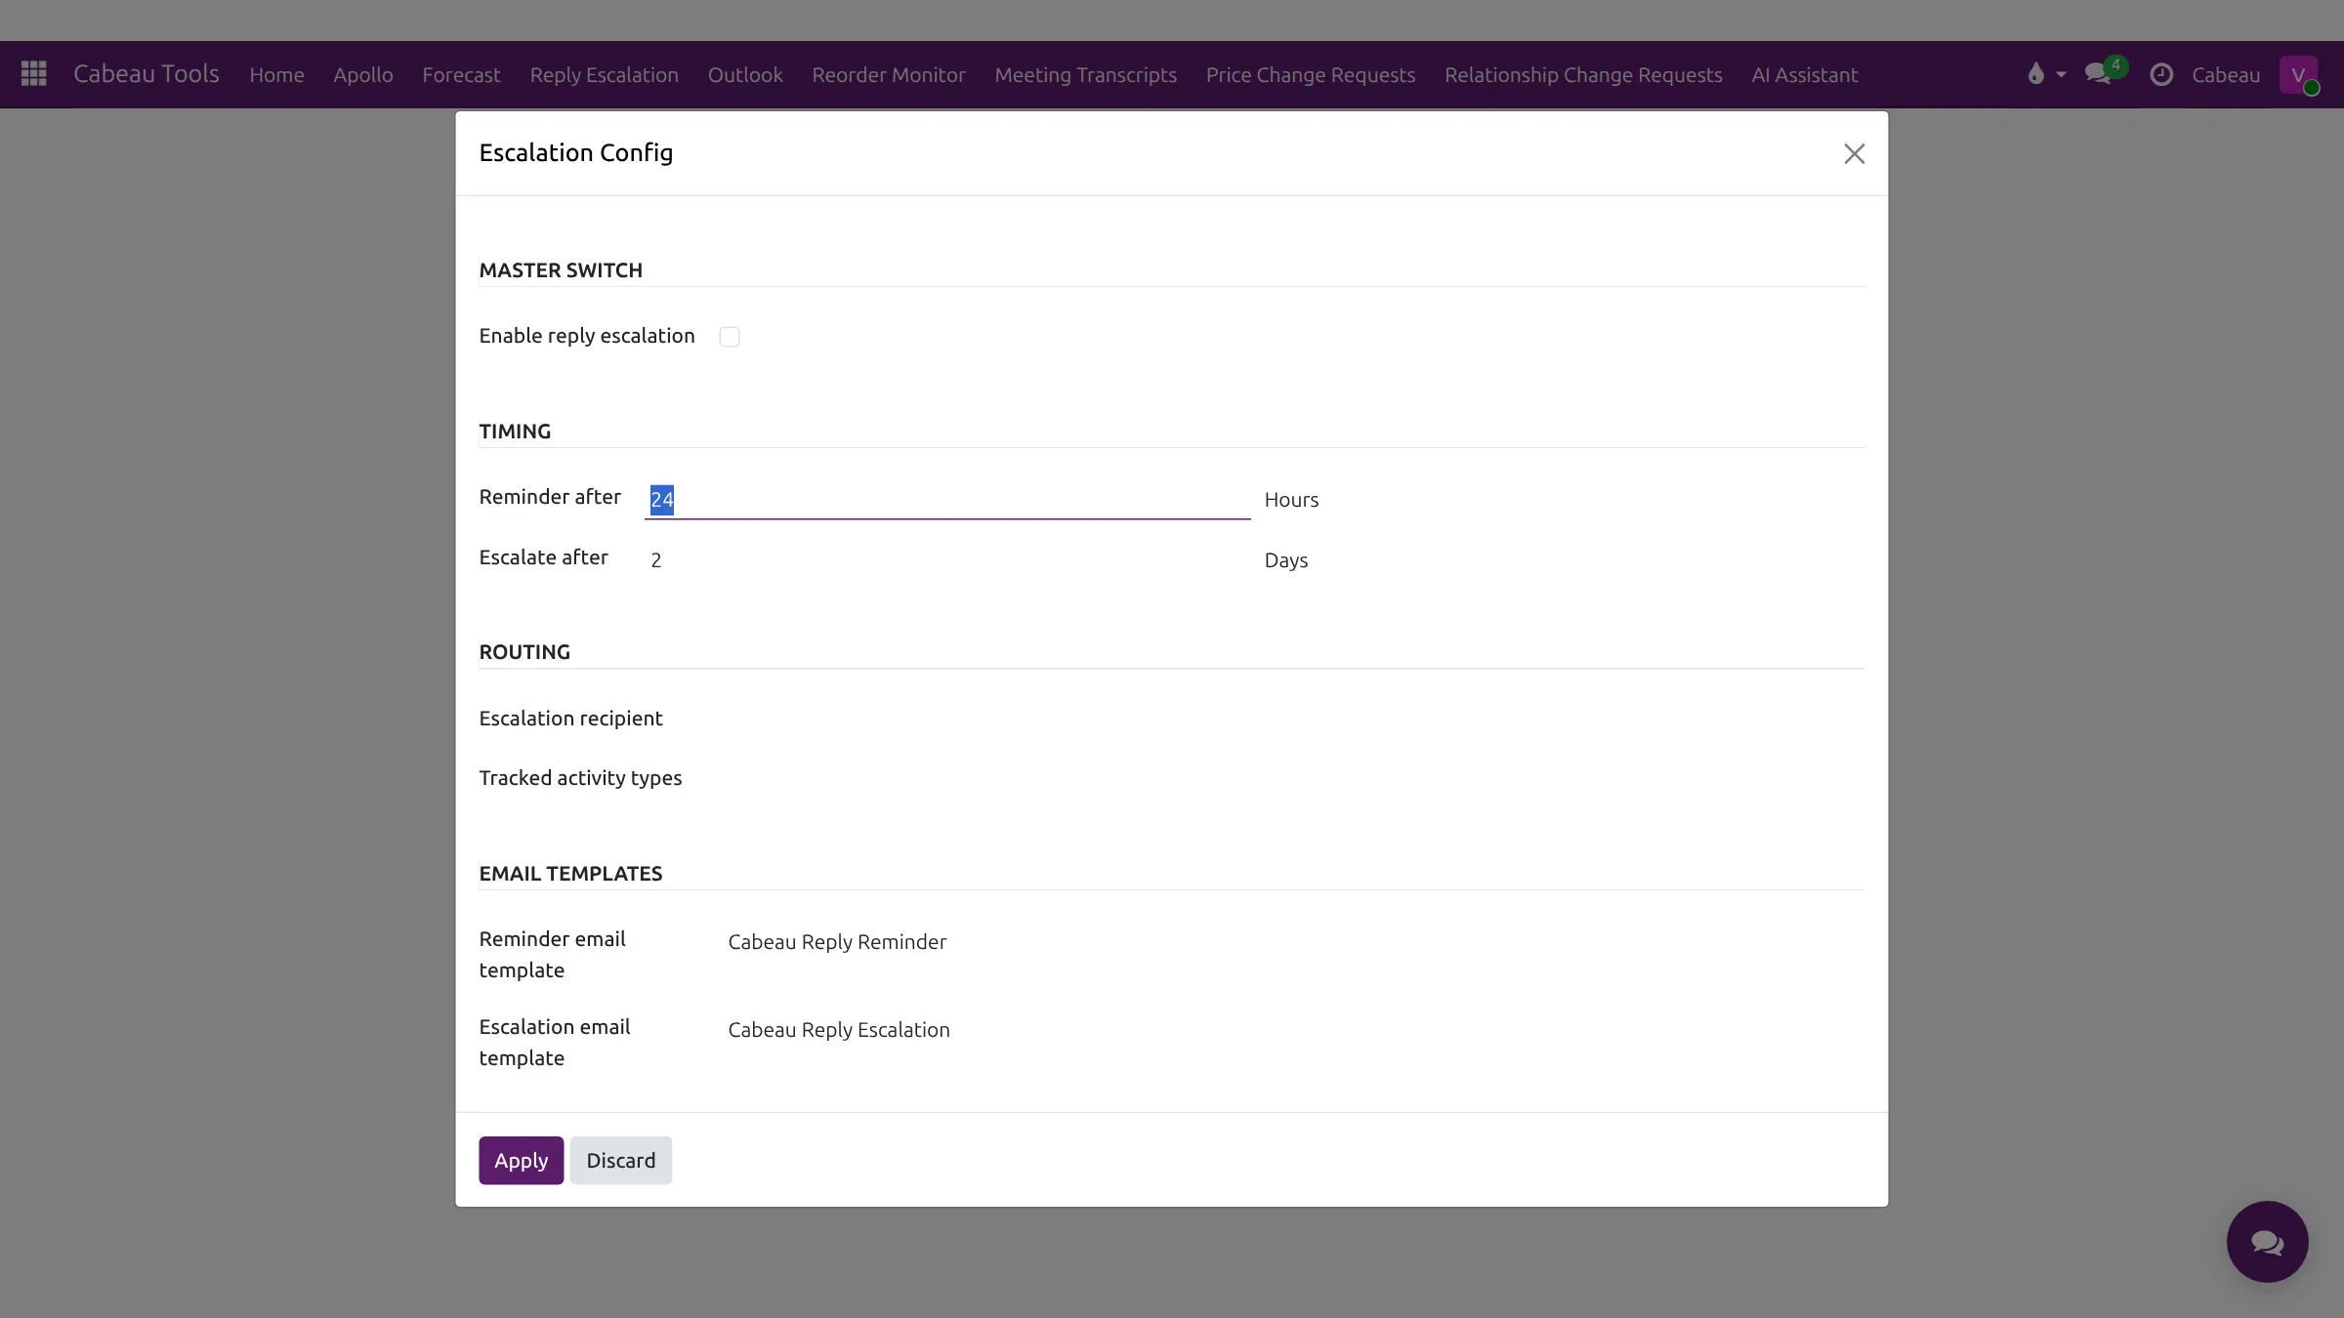This screenshot has height=1318, width=2344.
Task: Open the Meeting Transcripts menu
Action: (1086, 74)
